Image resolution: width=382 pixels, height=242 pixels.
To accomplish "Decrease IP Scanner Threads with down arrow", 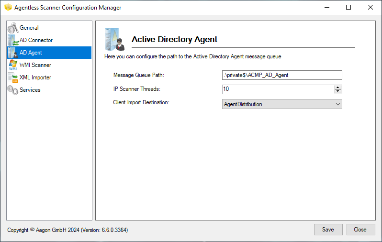I will [338, 92].
